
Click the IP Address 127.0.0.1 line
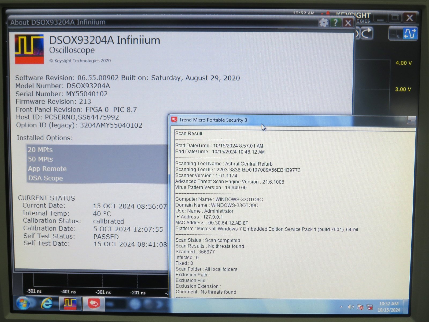pos(199,217)
